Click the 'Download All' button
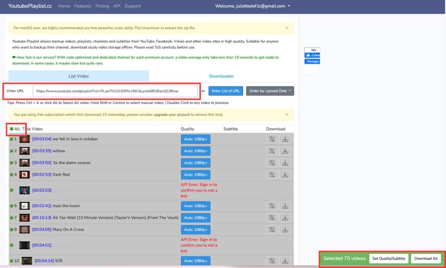446x268 pixels. 426,259
